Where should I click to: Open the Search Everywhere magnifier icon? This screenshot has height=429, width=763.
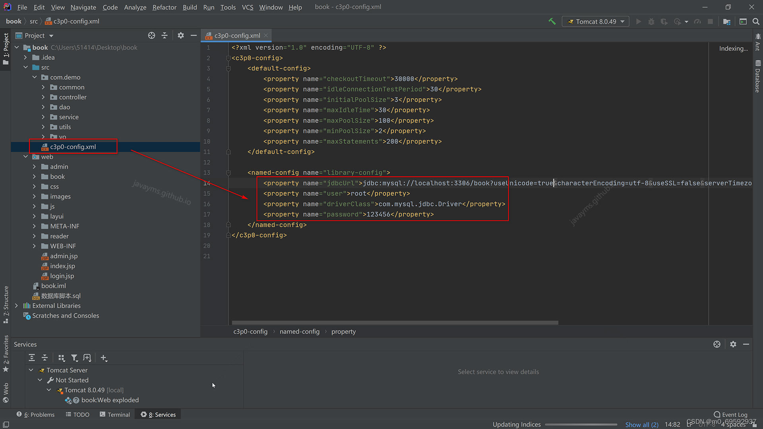756,21
